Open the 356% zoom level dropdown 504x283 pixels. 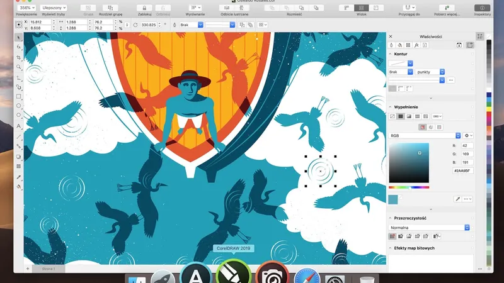pyautogui.click(x=26, y=8)
